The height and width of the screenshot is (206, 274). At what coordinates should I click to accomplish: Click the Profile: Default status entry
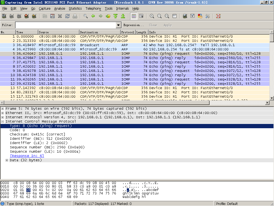[227, 204]
